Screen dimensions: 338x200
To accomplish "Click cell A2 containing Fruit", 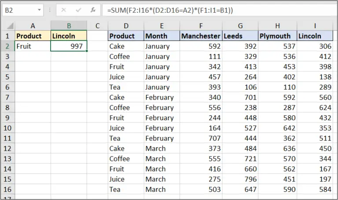I will click(x=33, y=46).
